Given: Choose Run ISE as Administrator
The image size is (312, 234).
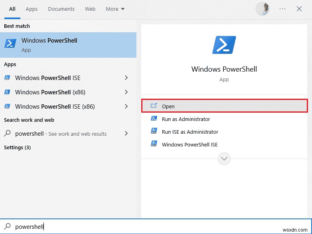Looking at the screenshot, I should click(225, 132).
